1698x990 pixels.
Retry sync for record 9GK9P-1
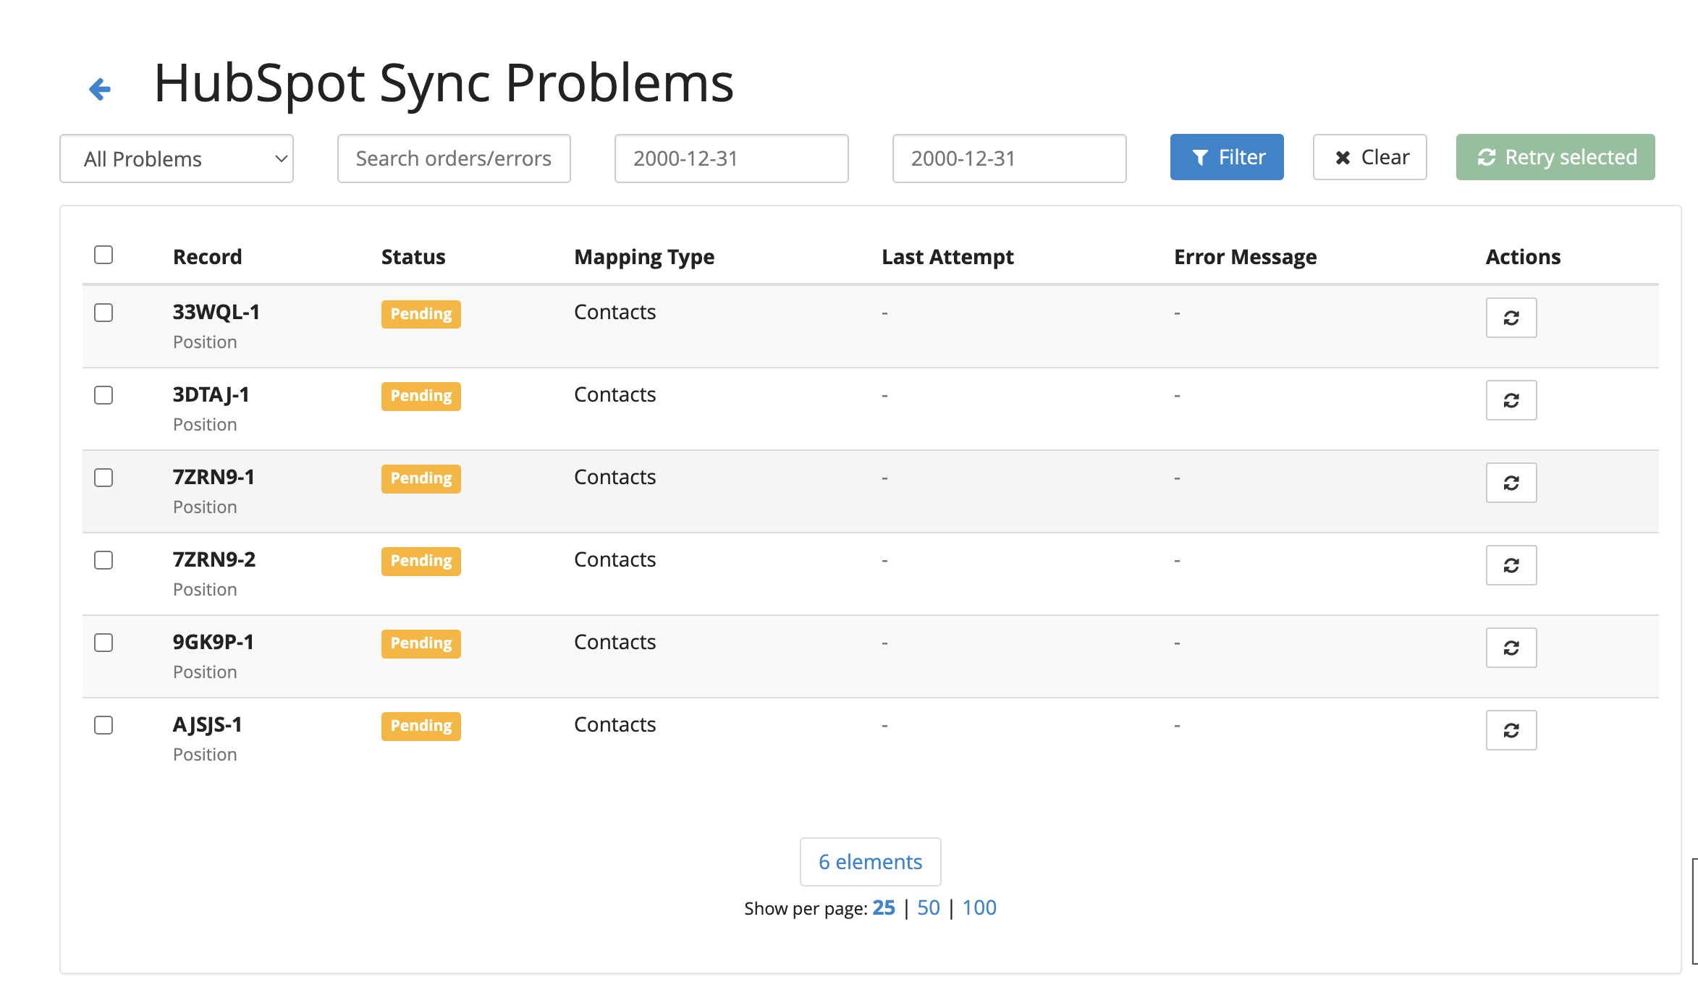point(1511,648)
